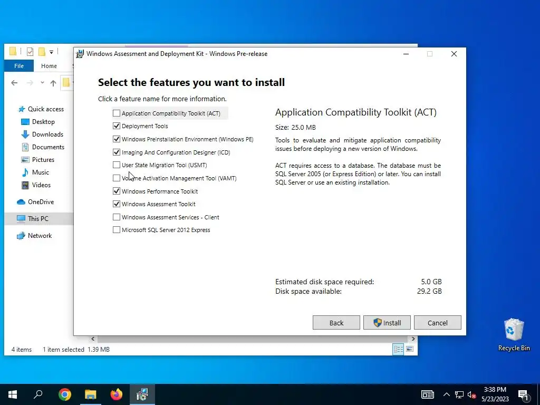Viewport: 540px width, 405px height.
Task: Click New Folder icon in Explorer quick toolbar
Action: click(x=42, y=52)
